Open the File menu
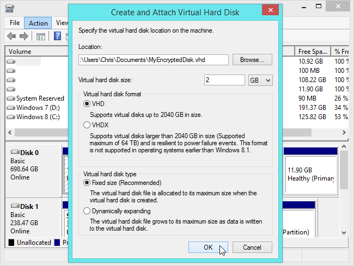Viewport: 354px width, 266px height. [15, 23]
